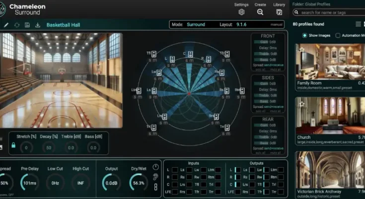Click the pencil edit icon
The image size is (365, 199).
[x=6, y=24]
